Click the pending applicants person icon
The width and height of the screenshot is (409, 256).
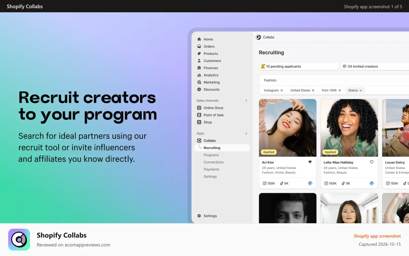263,66
